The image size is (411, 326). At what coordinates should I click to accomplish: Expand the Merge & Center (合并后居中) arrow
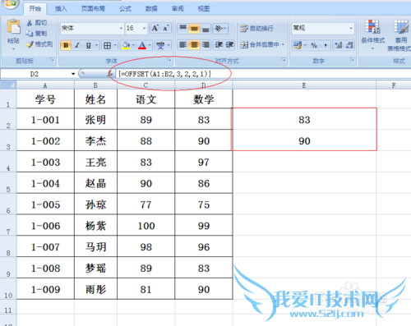tap(283, 44)
